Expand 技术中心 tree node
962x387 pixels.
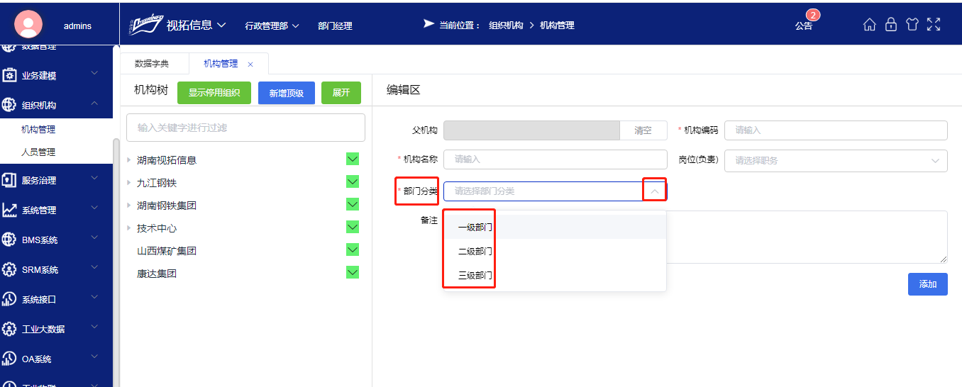click(x=129, y=228)
